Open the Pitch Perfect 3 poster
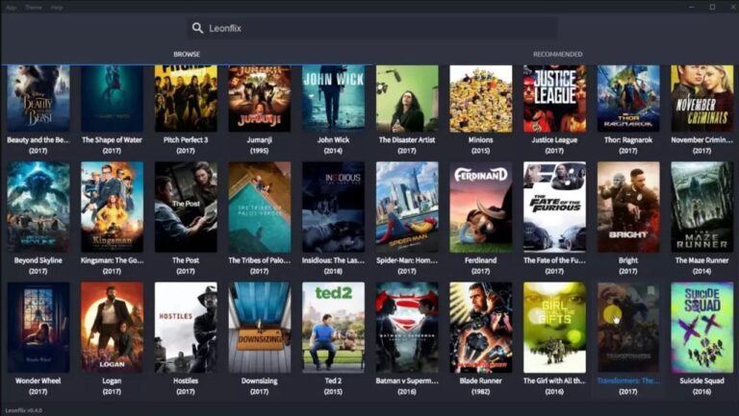 (x=186, y=98)
